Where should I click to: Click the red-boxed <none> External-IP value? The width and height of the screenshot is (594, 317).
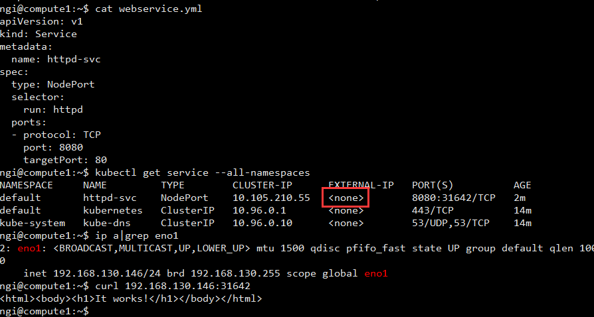346,198
